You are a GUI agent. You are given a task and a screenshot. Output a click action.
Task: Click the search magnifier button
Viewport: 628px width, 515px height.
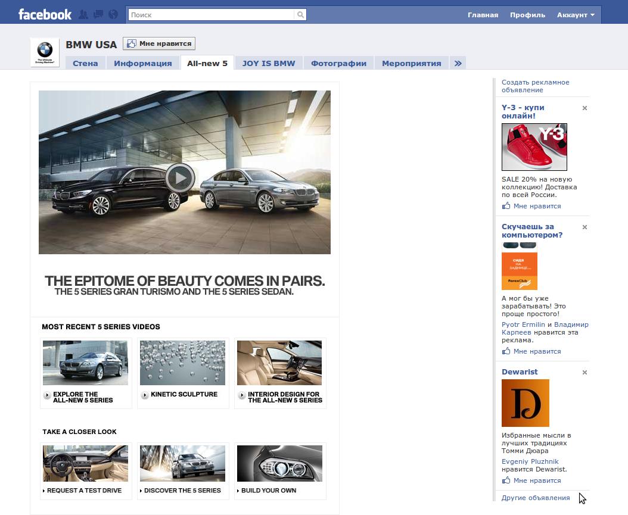click(x=300, y=15)
